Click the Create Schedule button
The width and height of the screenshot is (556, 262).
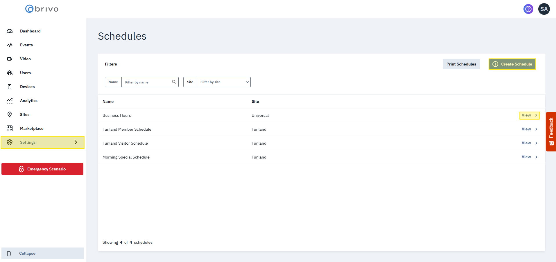[512, 64]
